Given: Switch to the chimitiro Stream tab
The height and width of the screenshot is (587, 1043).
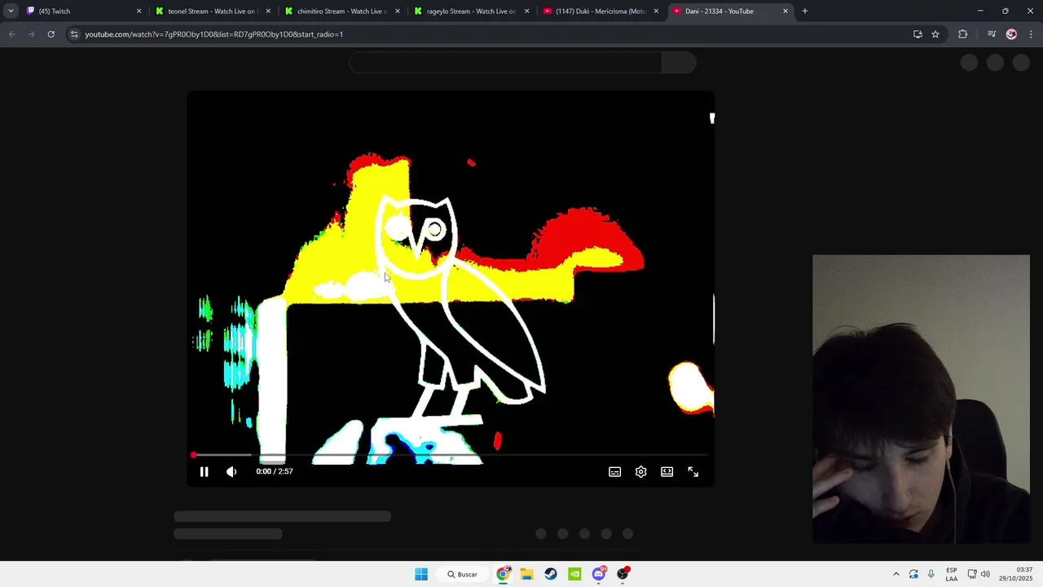Looking at the screenshot, I should click(x=341, y=11).
